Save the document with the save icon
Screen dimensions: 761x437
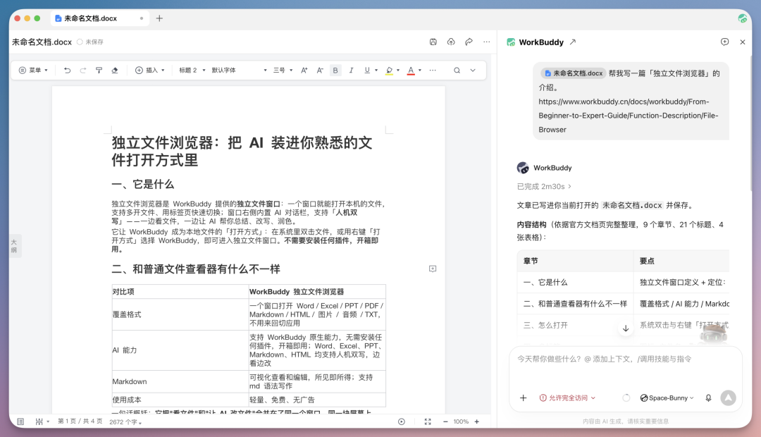tap(433, 42)
